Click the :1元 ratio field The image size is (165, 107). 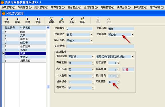128,70
